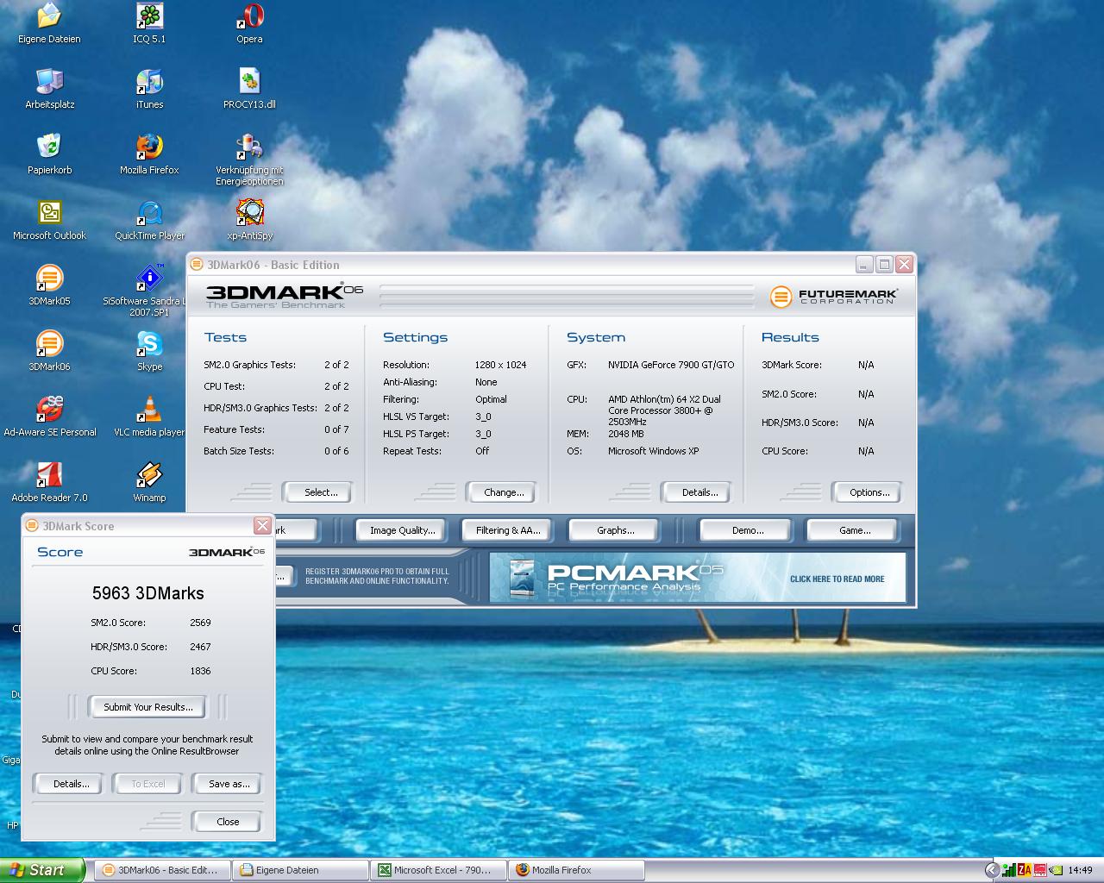This screenshot has width=1104, height=883.
Task: Open the Adobe Reader 7.0 desktop icon
Action: (x=49, y=482)
